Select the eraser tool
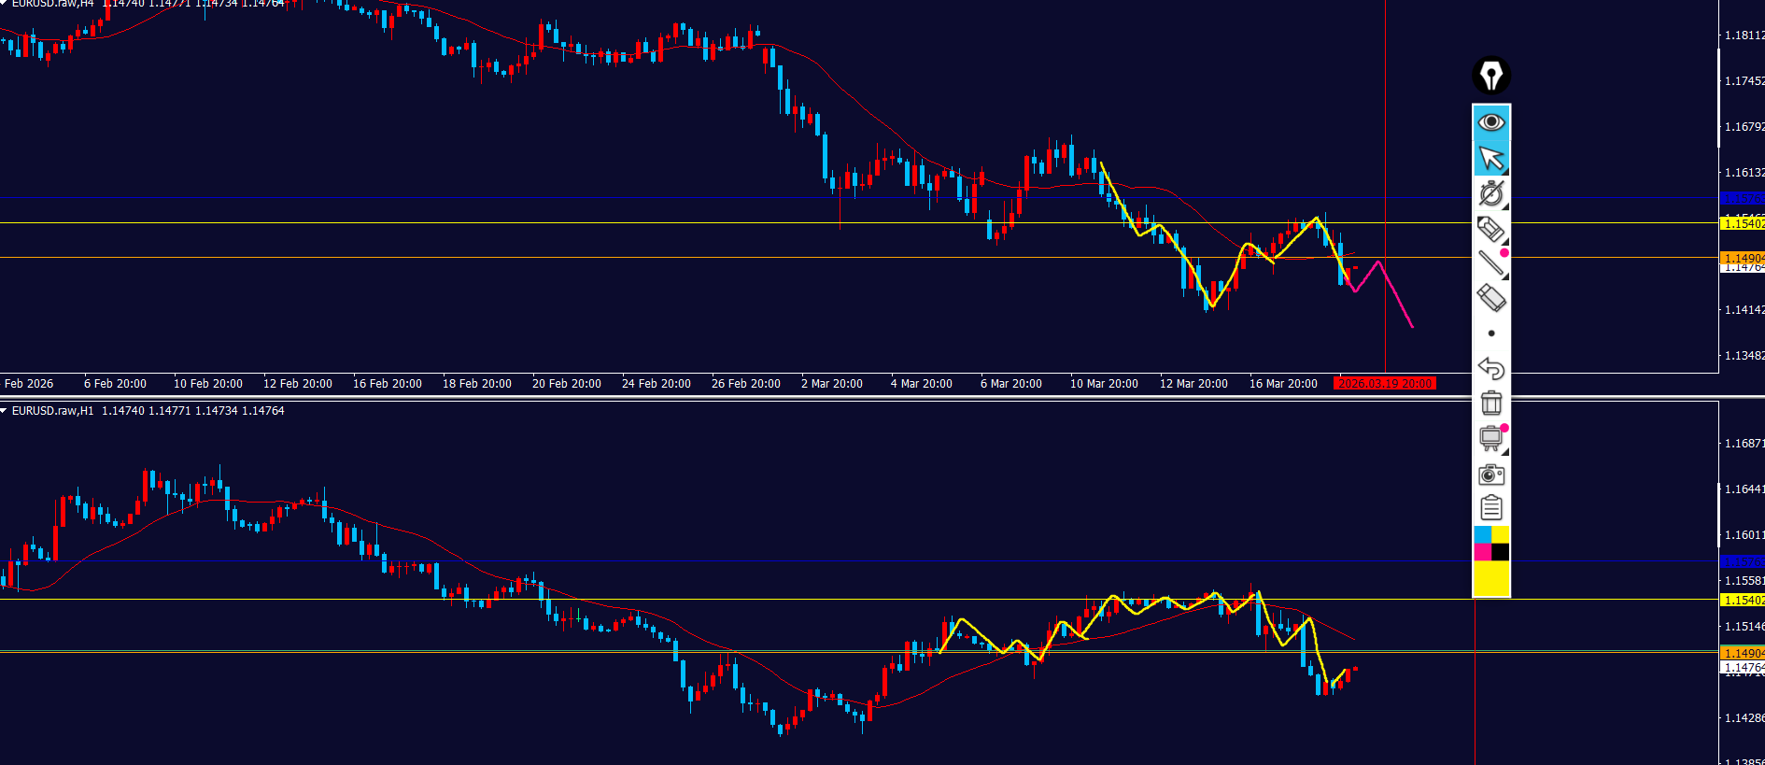This screenshot has height=765, width=1765. pyautogui.click(x=1491, y=299)
